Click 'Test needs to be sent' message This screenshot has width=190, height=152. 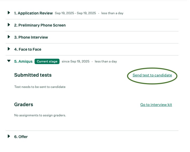point(40,87)
